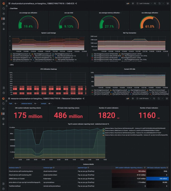Refresh the Resource Consumption dashboard
This screenshot has height=191, width=171.
[159, 99]
